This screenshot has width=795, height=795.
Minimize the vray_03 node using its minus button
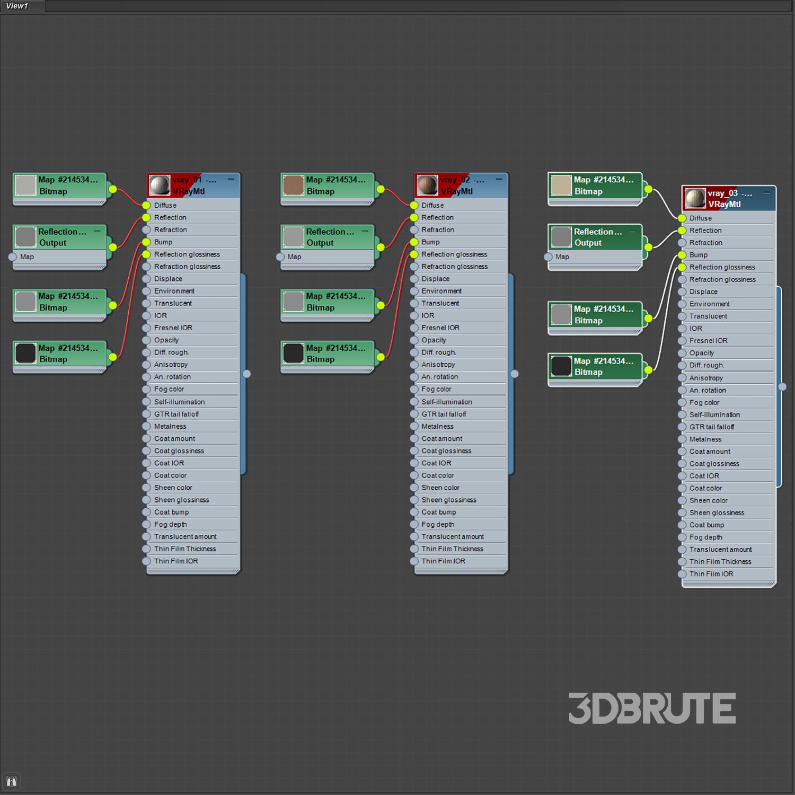[766, 193]
